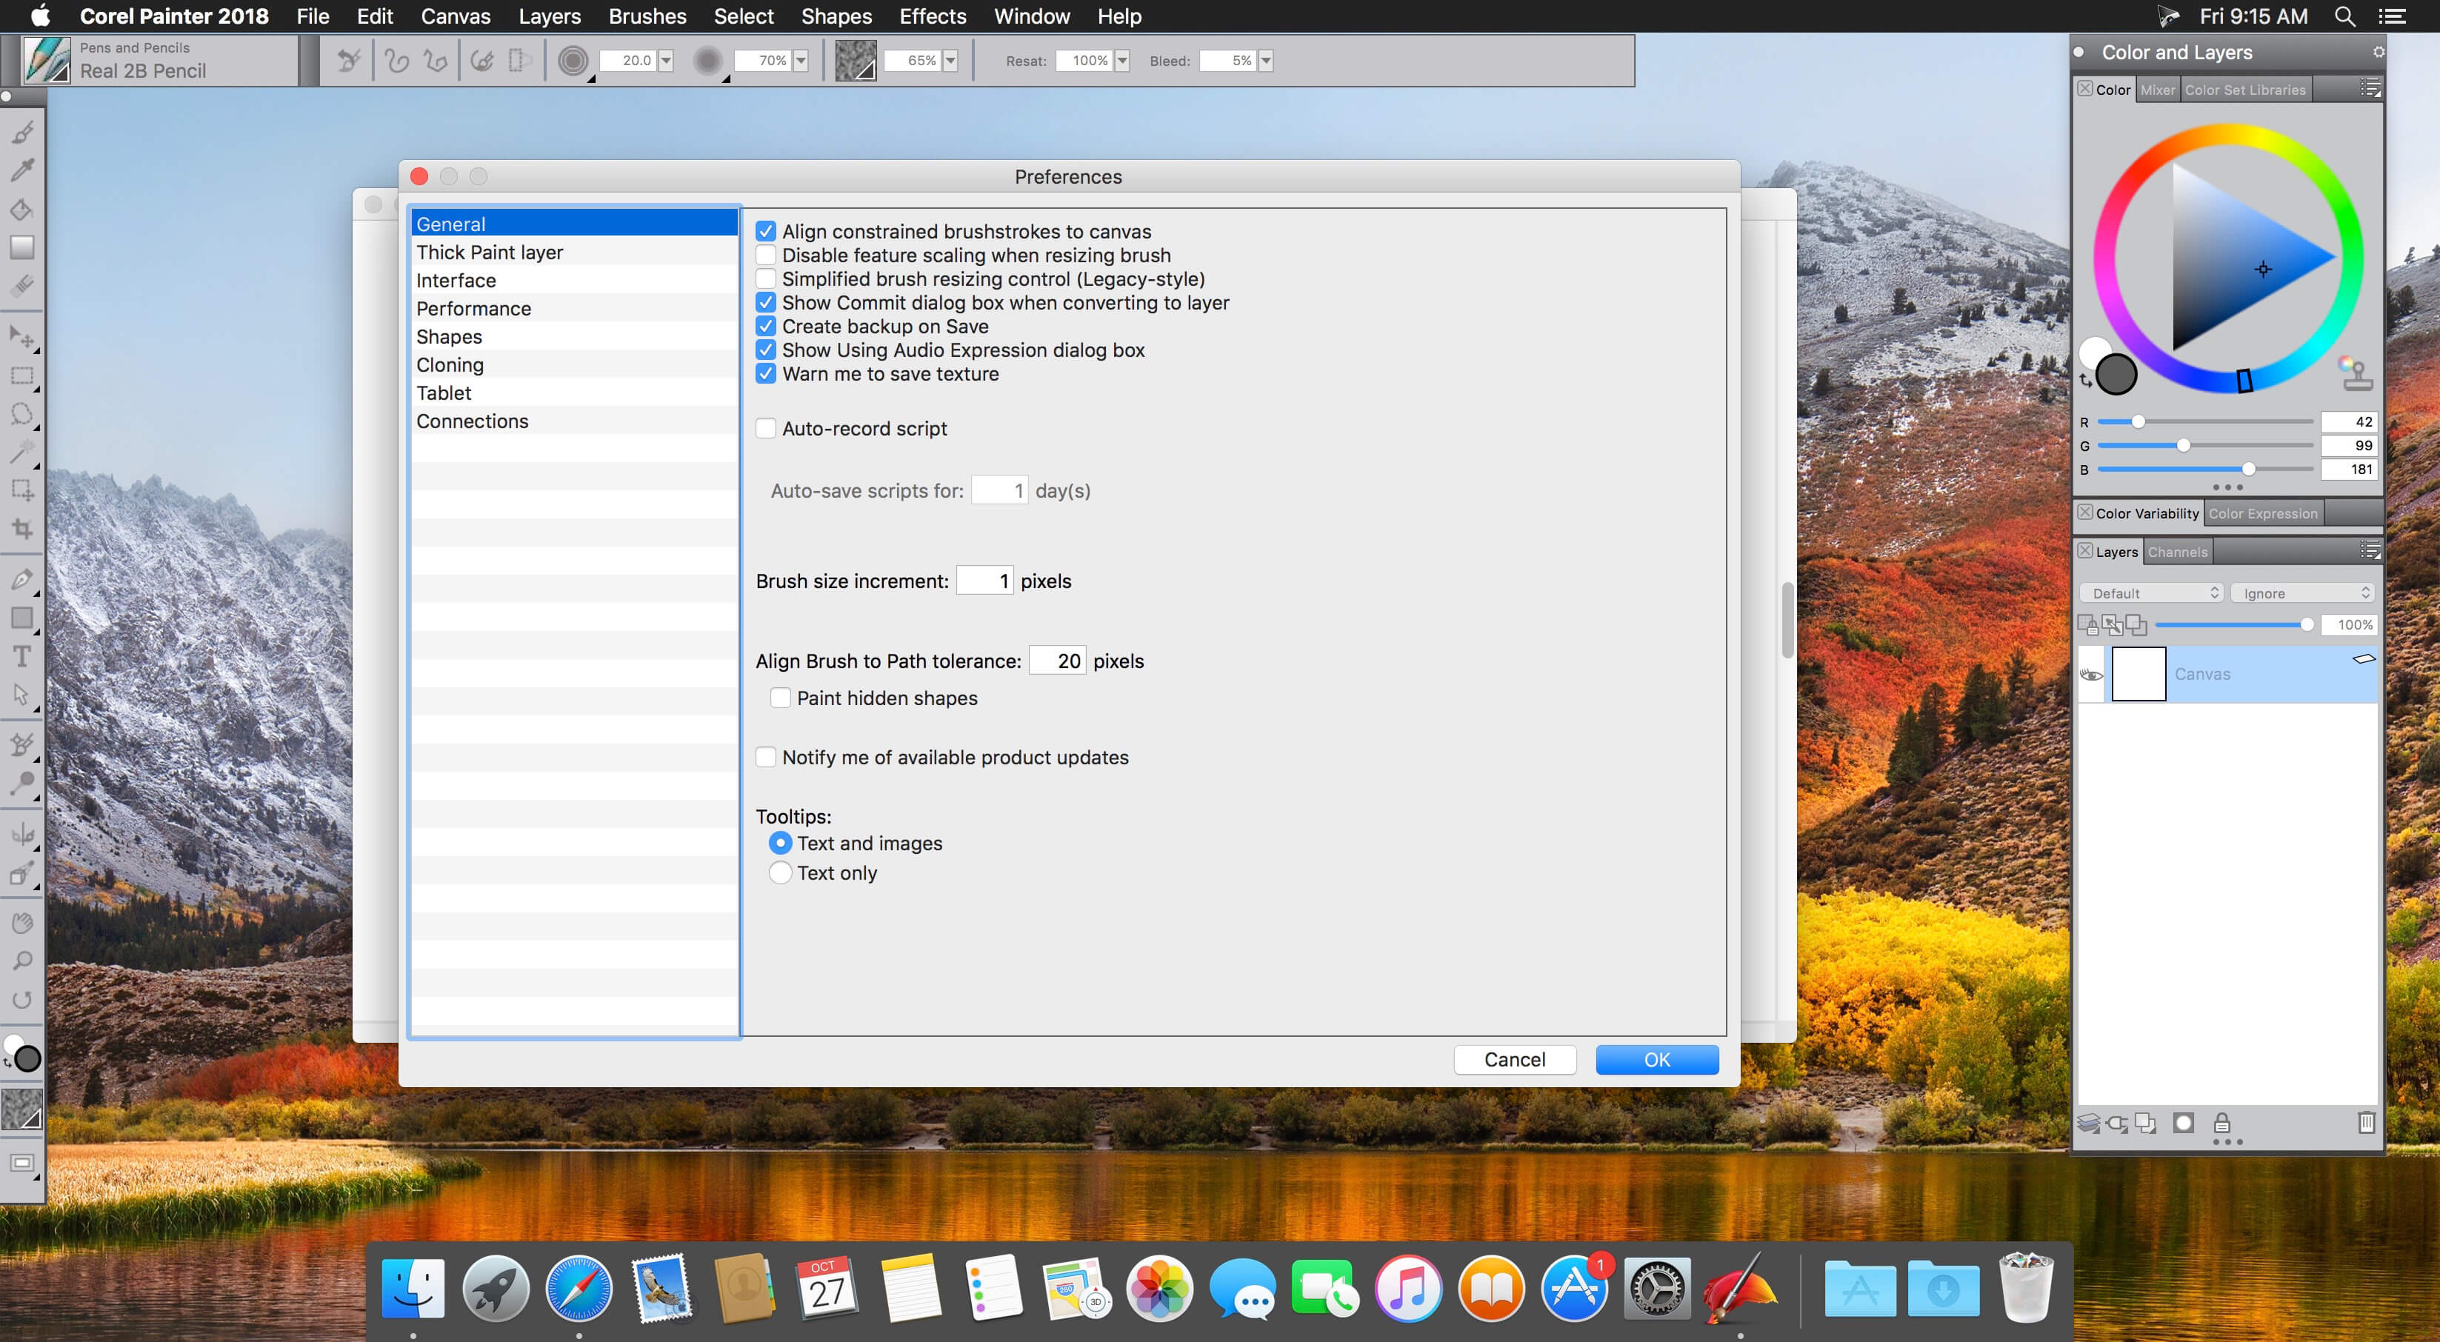Select the Magic Wand tool

tap(21, 452)
